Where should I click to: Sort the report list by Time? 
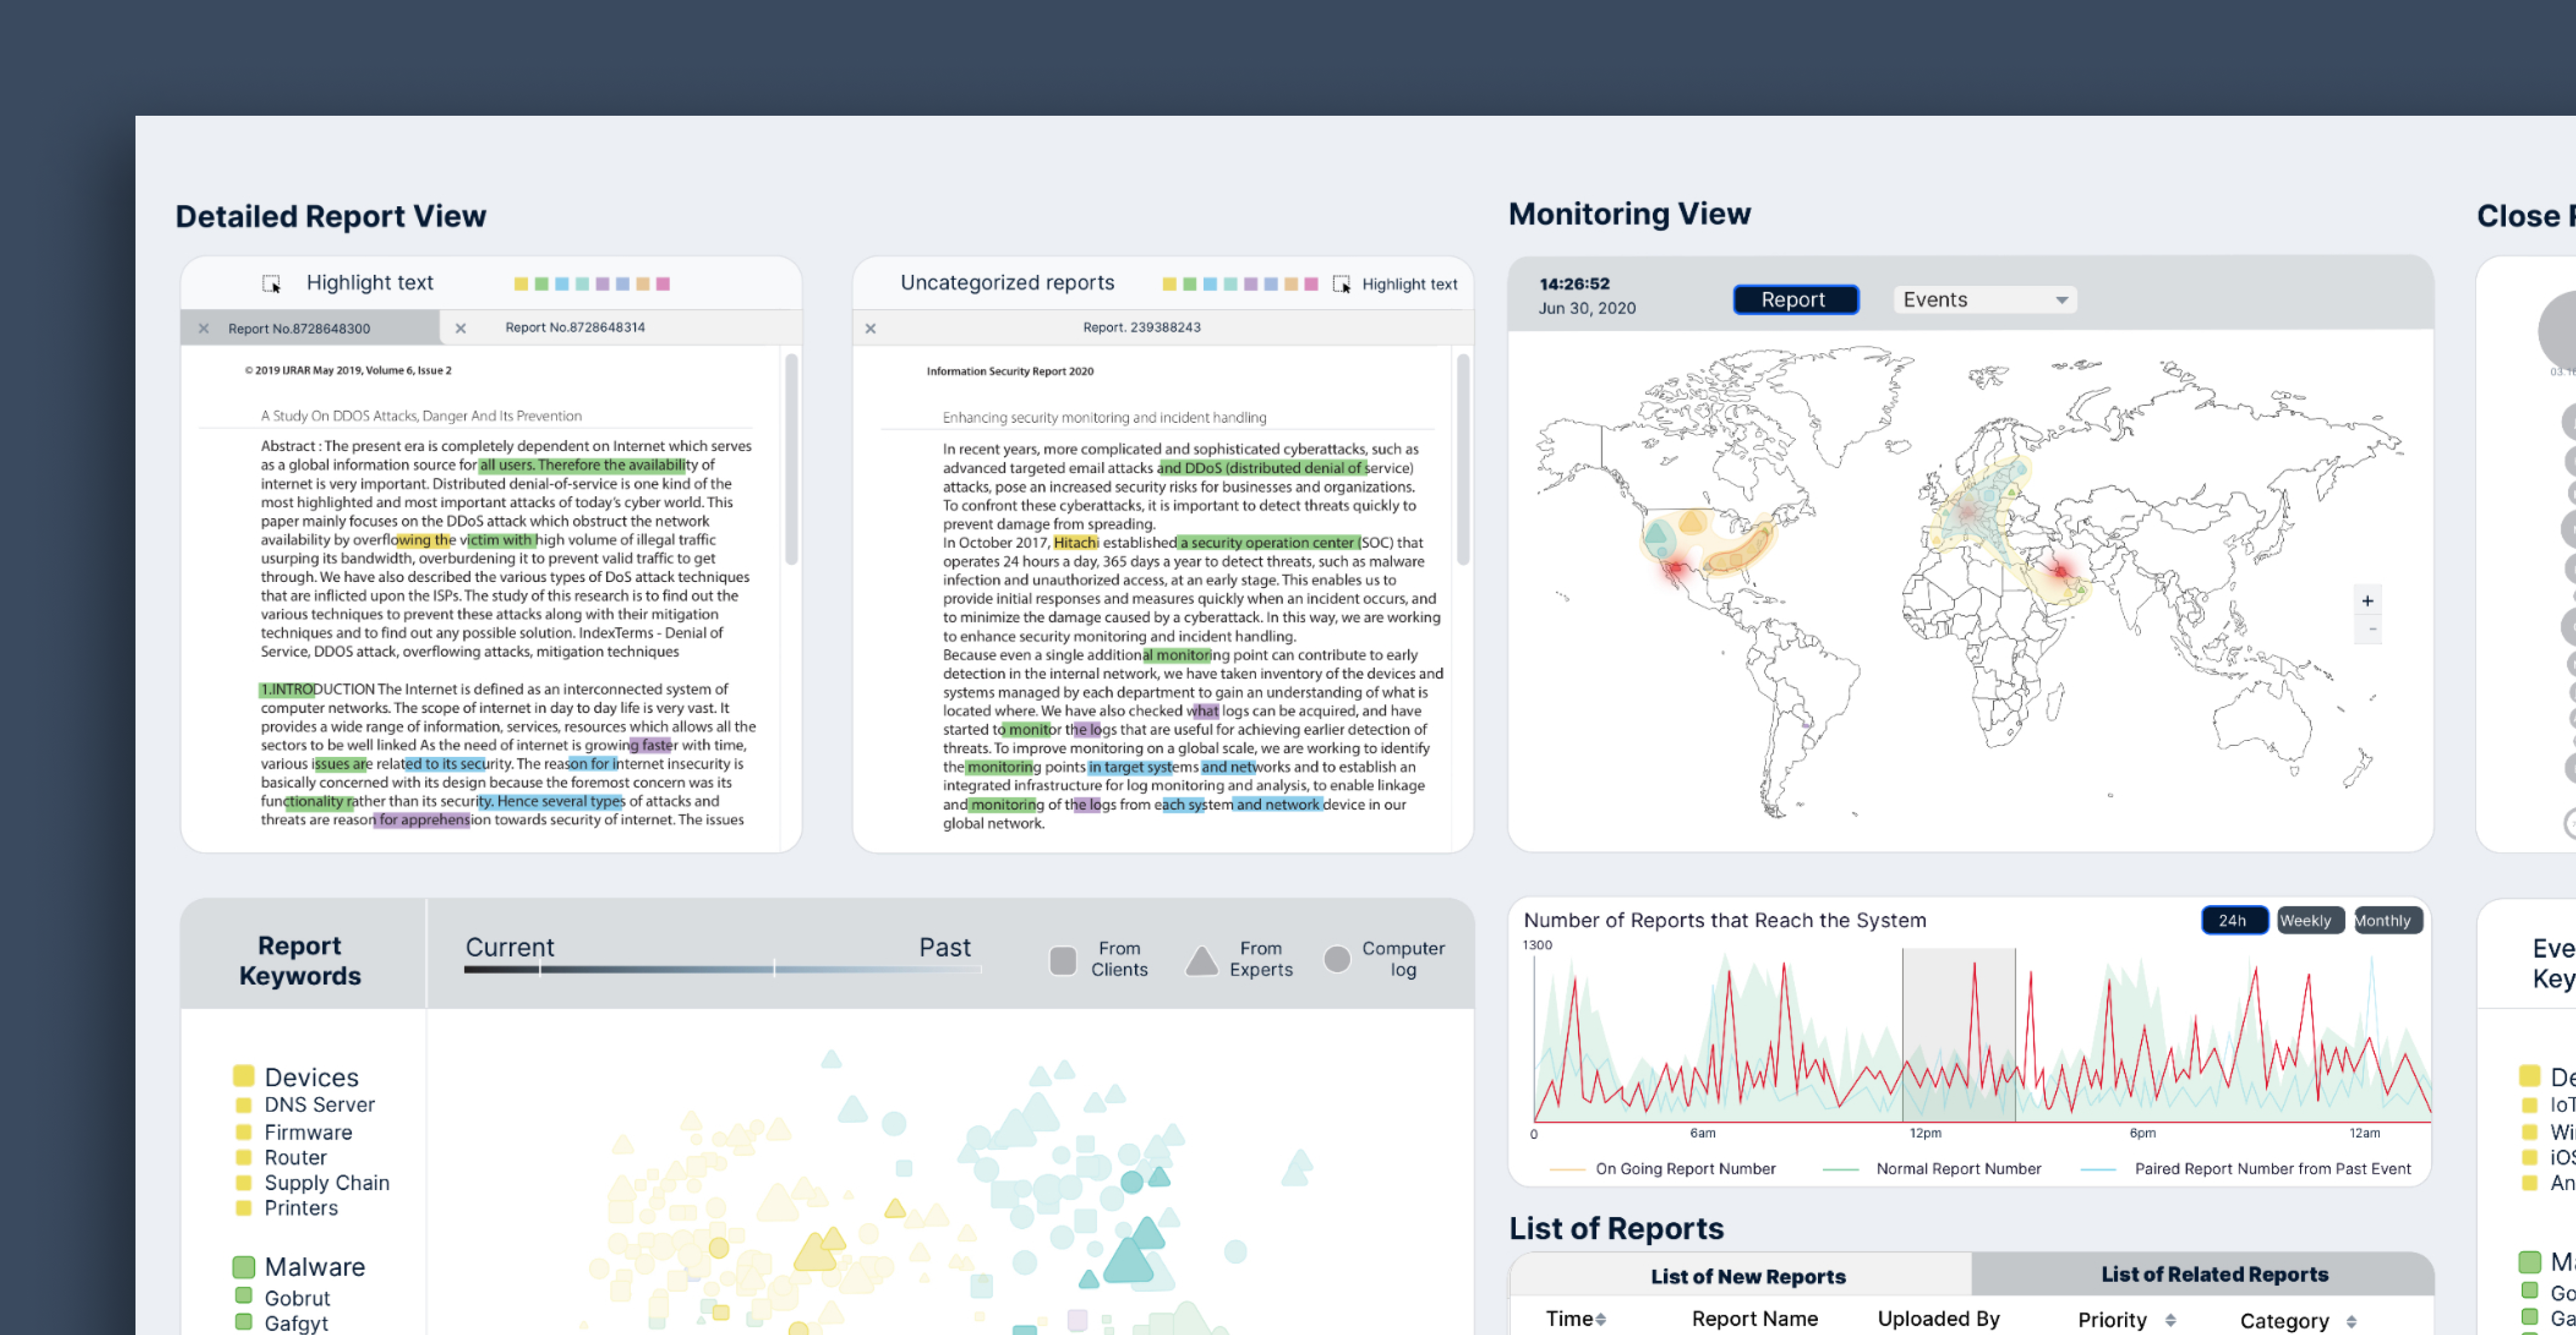(1601, 1320)
